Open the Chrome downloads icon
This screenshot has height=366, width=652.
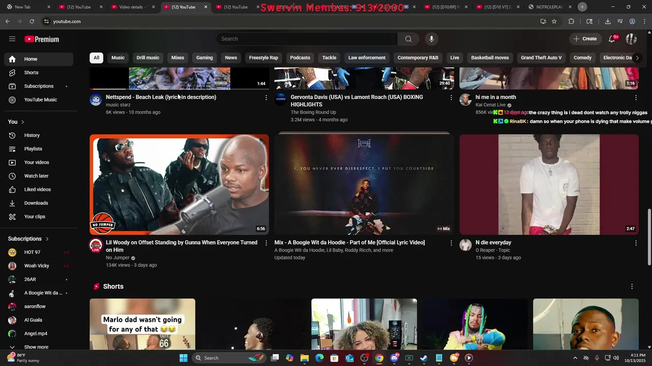(608, 21)
